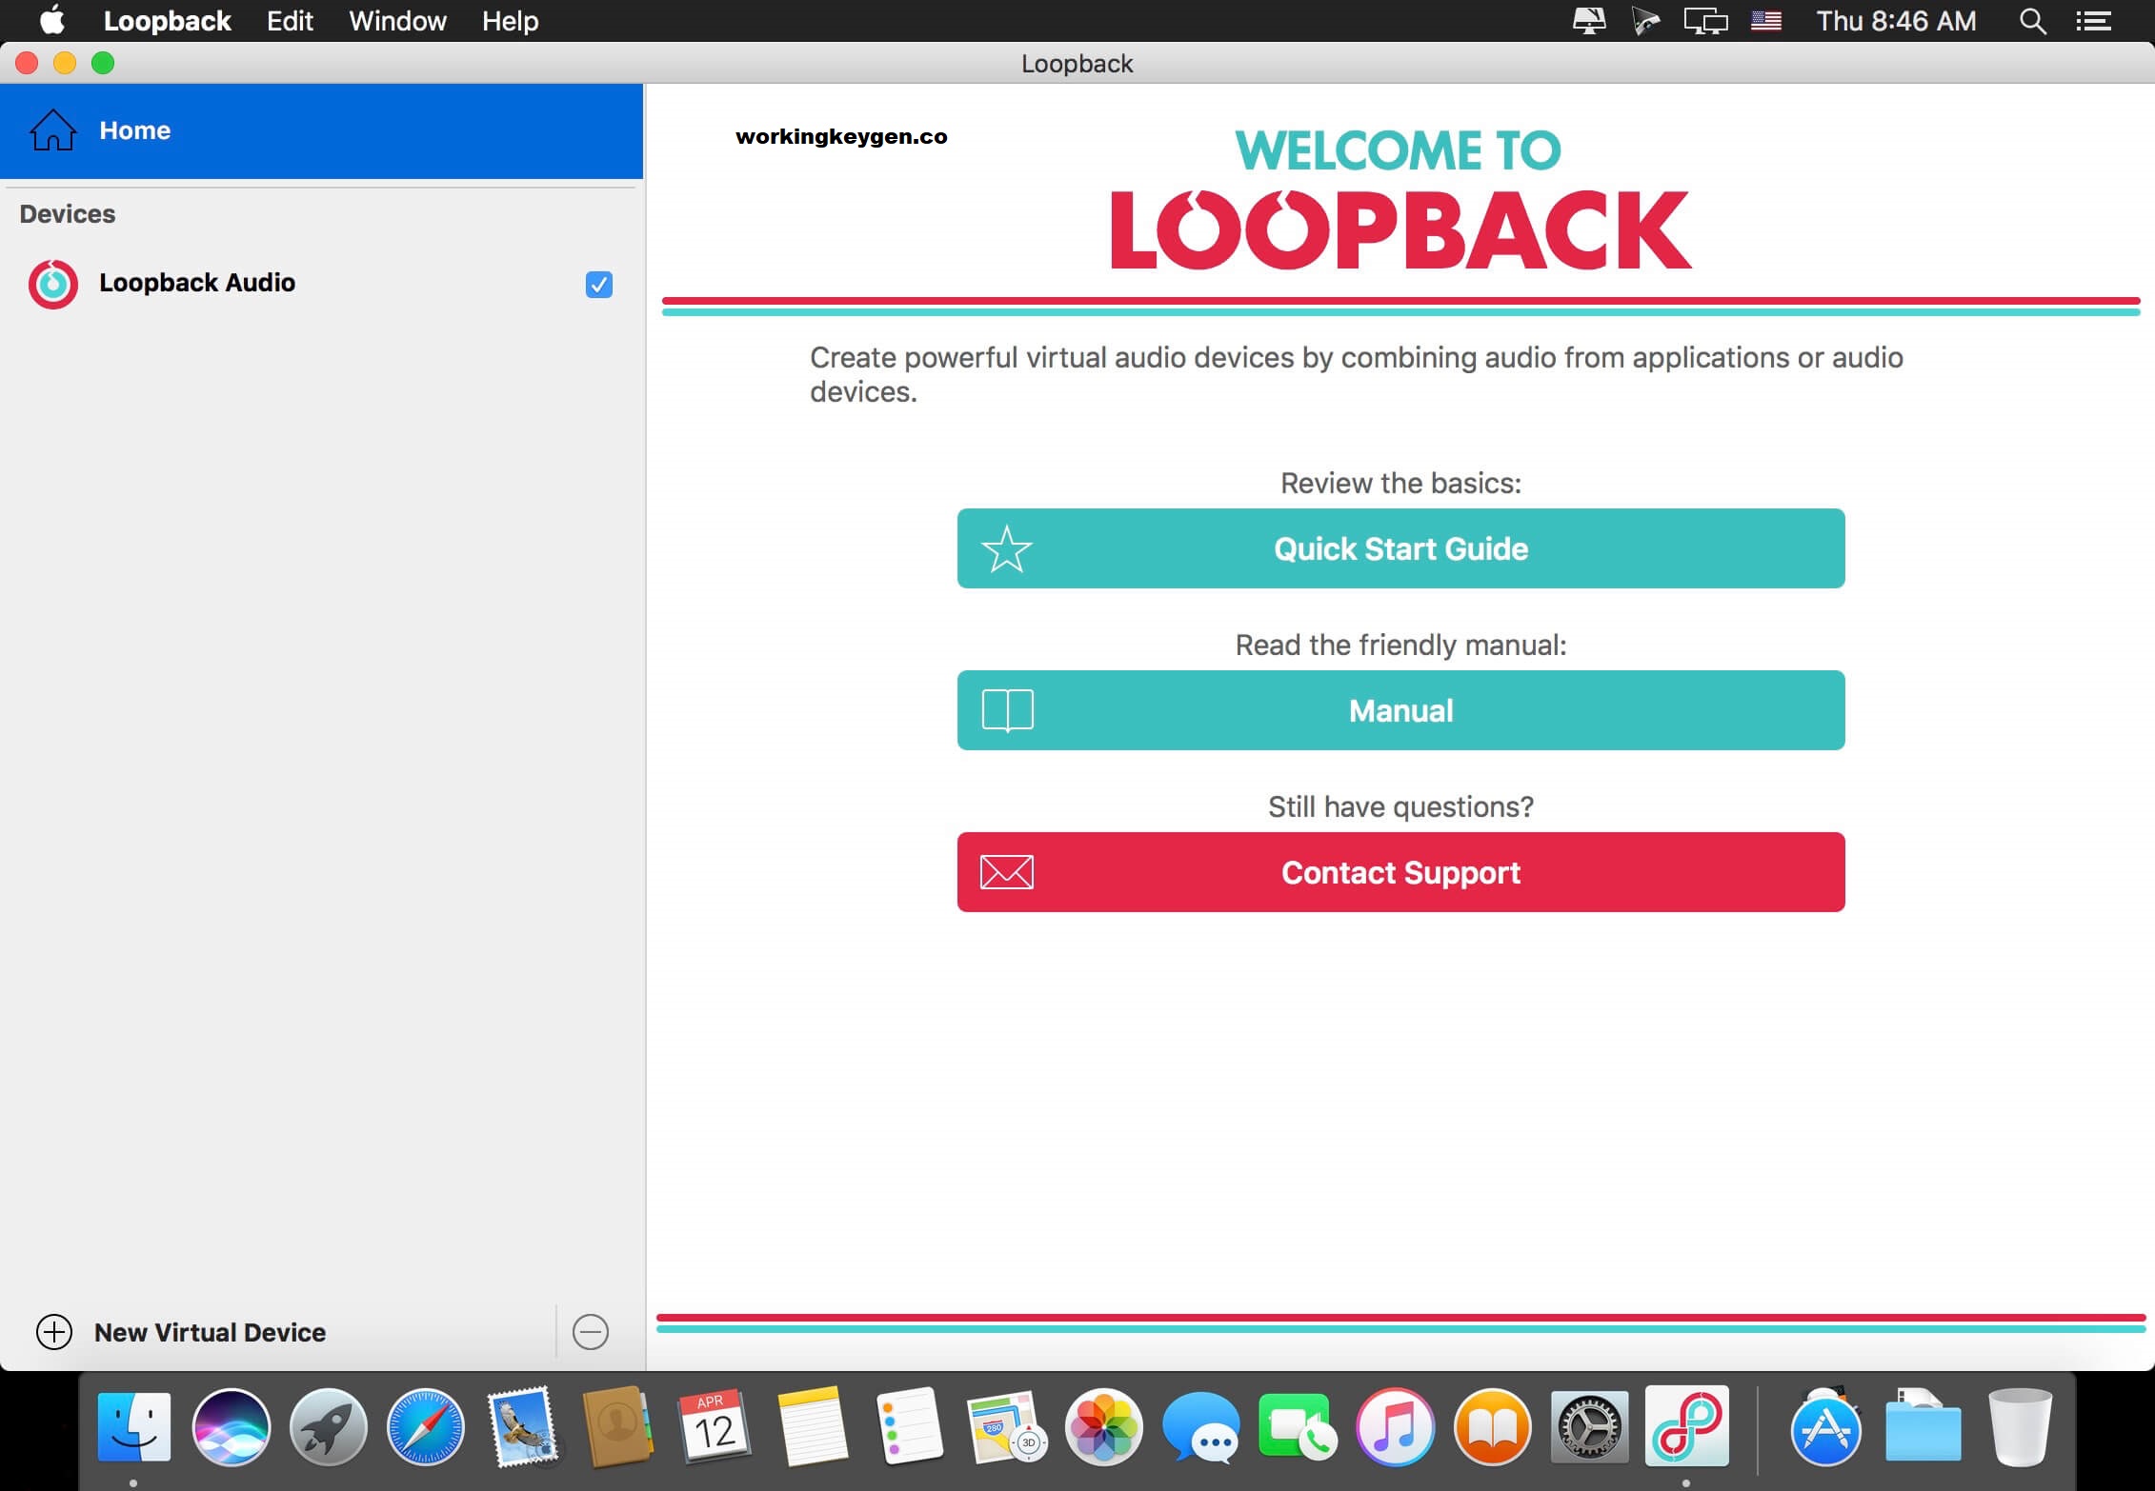The width and height of the screenshot is (2155, 1491).
Task: Click the Contact Support button
Action: [x=1400, y=871]
